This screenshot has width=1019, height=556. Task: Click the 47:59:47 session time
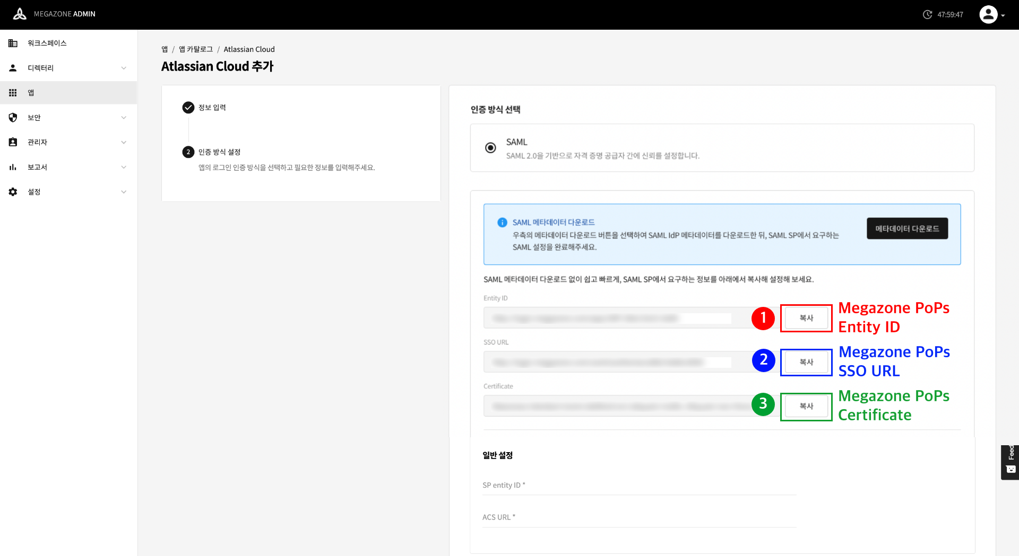click(950, 15)
